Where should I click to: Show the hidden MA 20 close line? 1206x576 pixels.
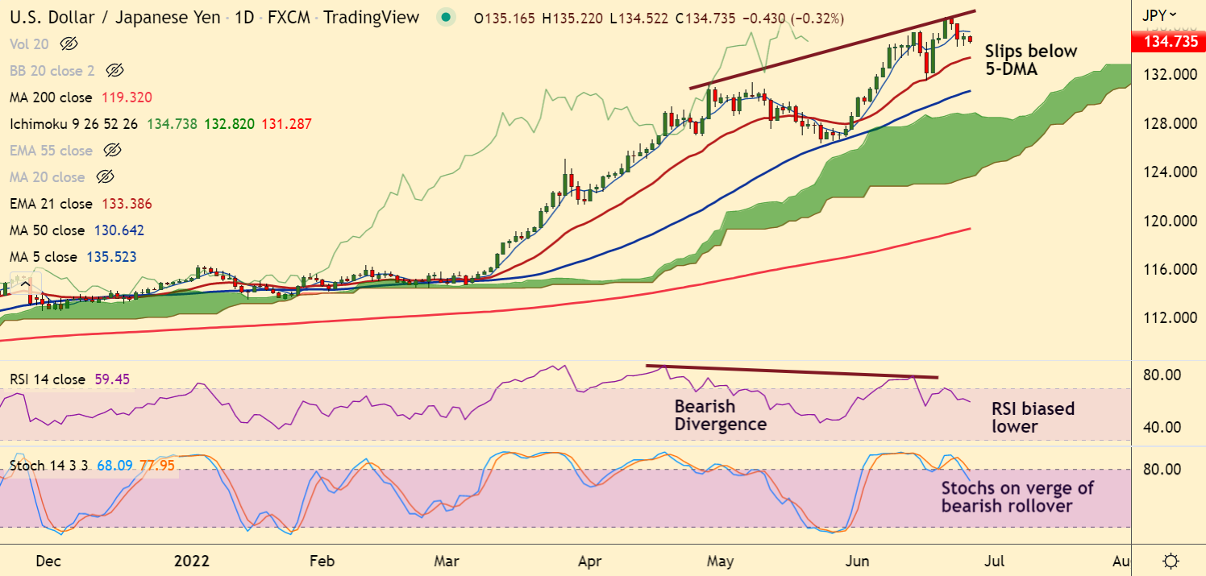coord(104,176)
